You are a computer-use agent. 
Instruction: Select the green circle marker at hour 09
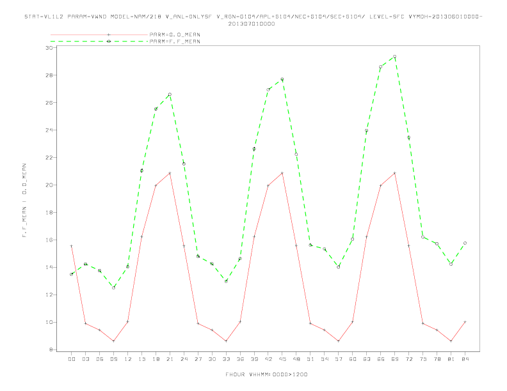tap(113, 287)
